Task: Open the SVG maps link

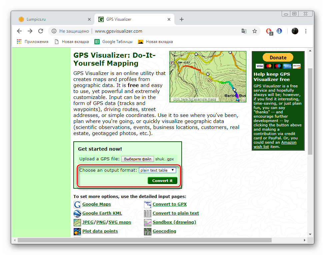Action: [120, 222]
